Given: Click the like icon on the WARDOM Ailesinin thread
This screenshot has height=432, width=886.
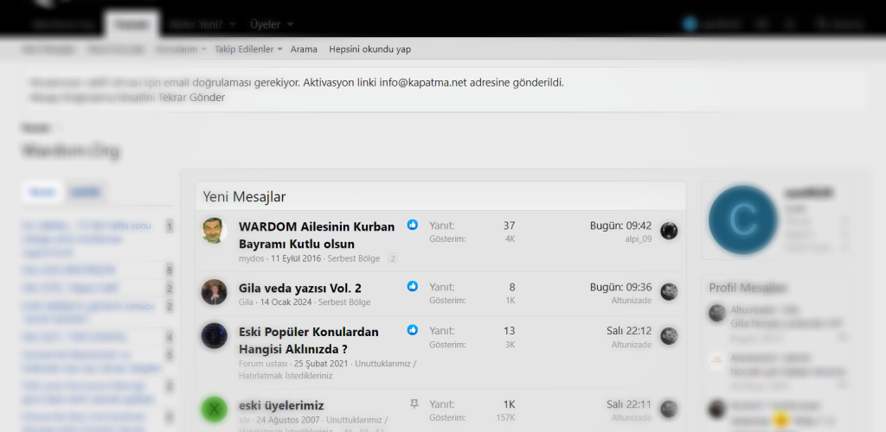Looking at the screenshot, I should pos(413,225).
